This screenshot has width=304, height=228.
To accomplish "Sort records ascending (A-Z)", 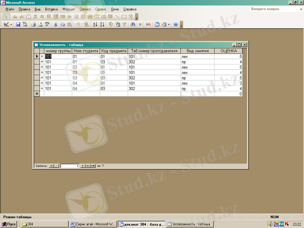I will pyautogui.click(x=95, y=24).
